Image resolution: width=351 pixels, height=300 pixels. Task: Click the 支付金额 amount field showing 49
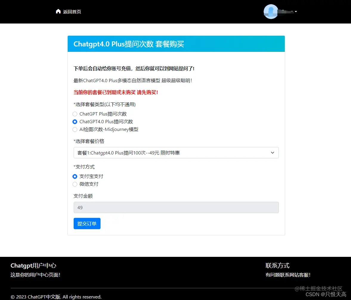point(176,207)
